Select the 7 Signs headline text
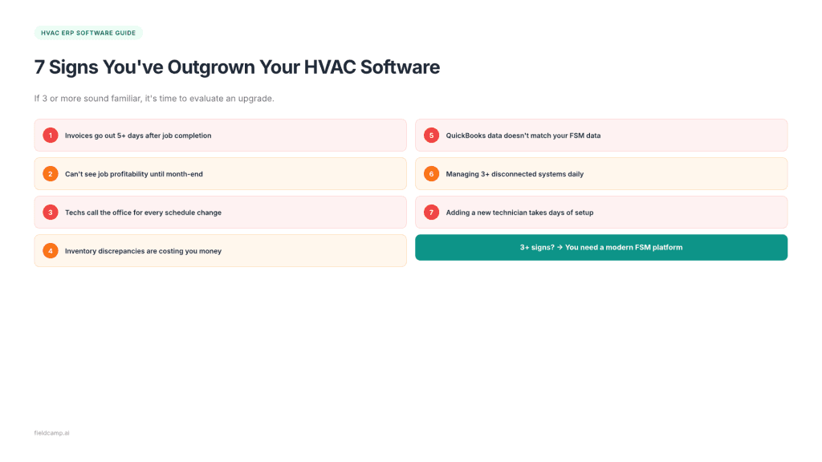 click(x=236, y=67)
